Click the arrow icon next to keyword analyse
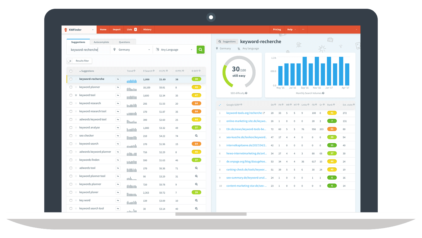The width and height of the screenshot is (422, 238). point(118,127)
